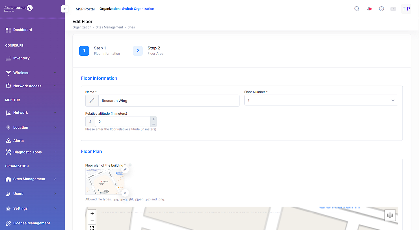Expand the Sites Management menu

click(x=31, y=179)
